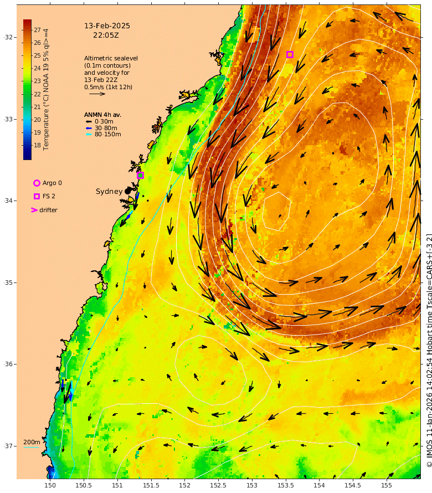
Task: Click the '(0.1m contours)' caption line
Action: [107, 65]
